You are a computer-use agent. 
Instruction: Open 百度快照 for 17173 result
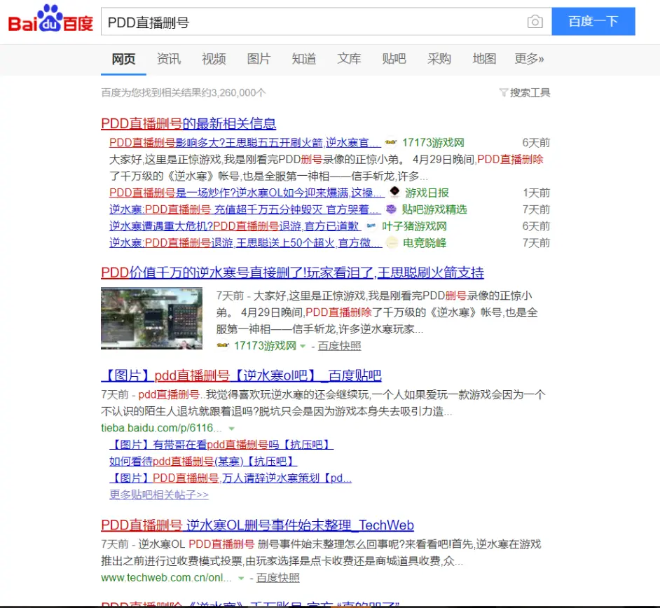[339, 346]
